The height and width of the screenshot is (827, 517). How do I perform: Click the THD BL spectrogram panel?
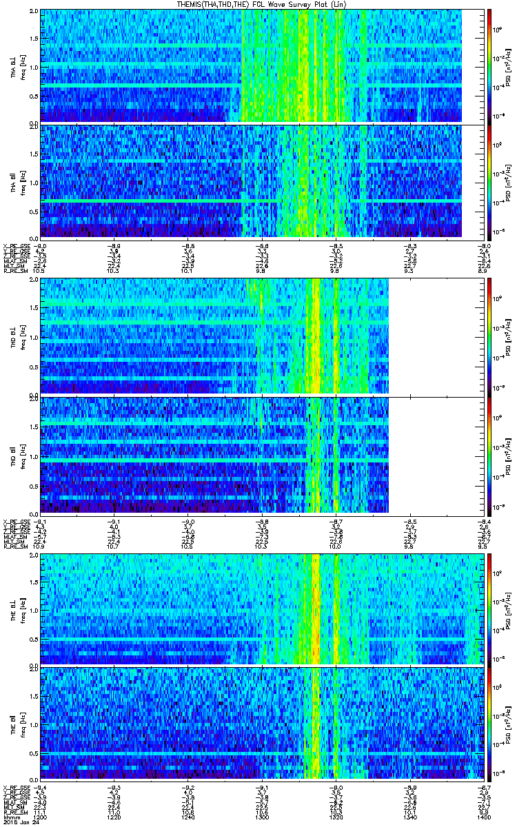coord(261,336)
